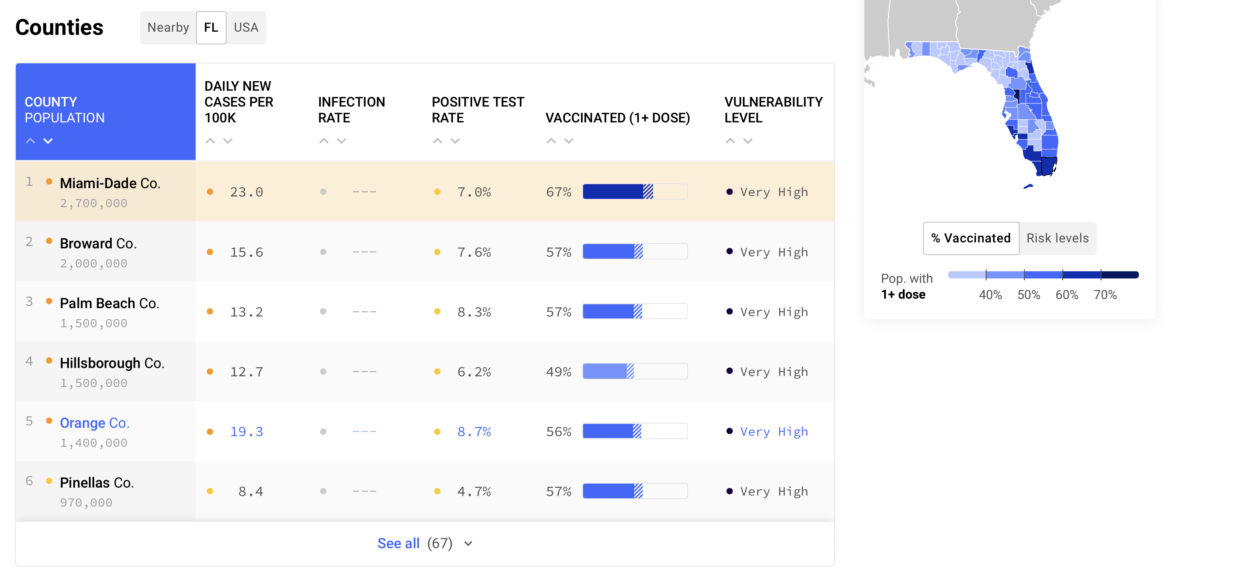Click Miami-Dade Very High vulnerability label
This screenshot has width=1243, height=568.
coord(774,192)
